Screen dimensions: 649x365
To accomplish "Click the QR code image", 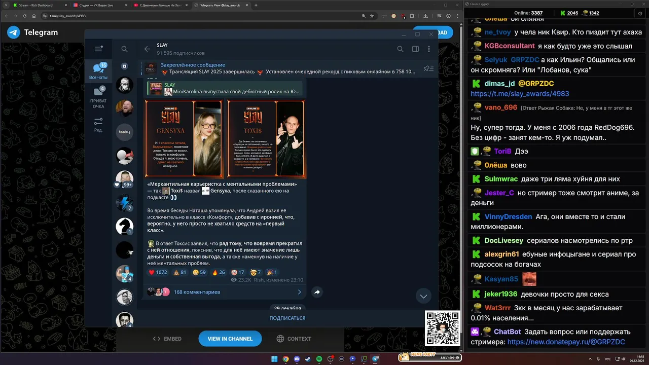I will click(442, 328).
